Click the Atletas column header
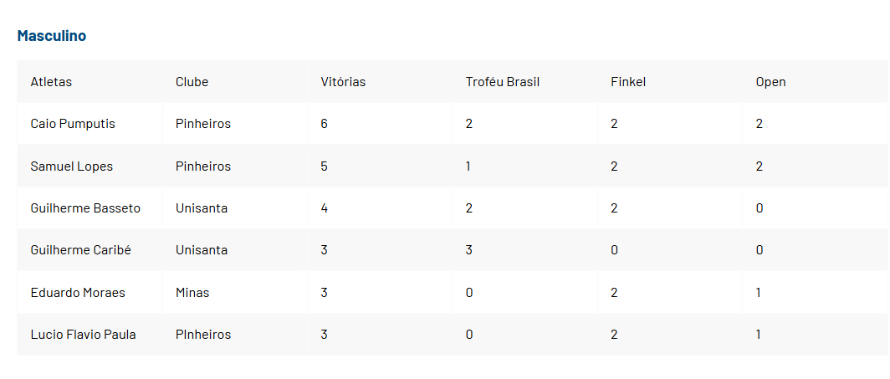Image resolution: width=890 pixels, height=379 pixels. tap(51, 82)
